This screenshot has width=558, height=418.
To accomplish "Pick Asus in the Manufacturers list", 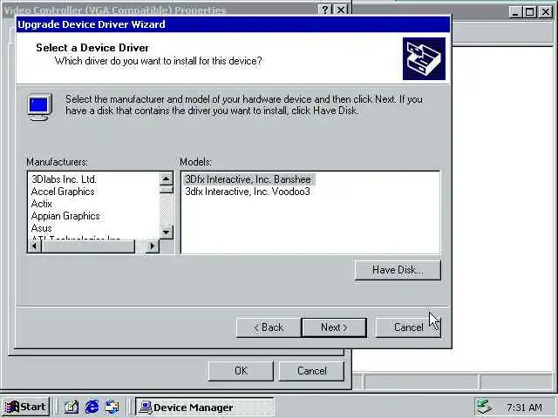I will coord(42,228).
